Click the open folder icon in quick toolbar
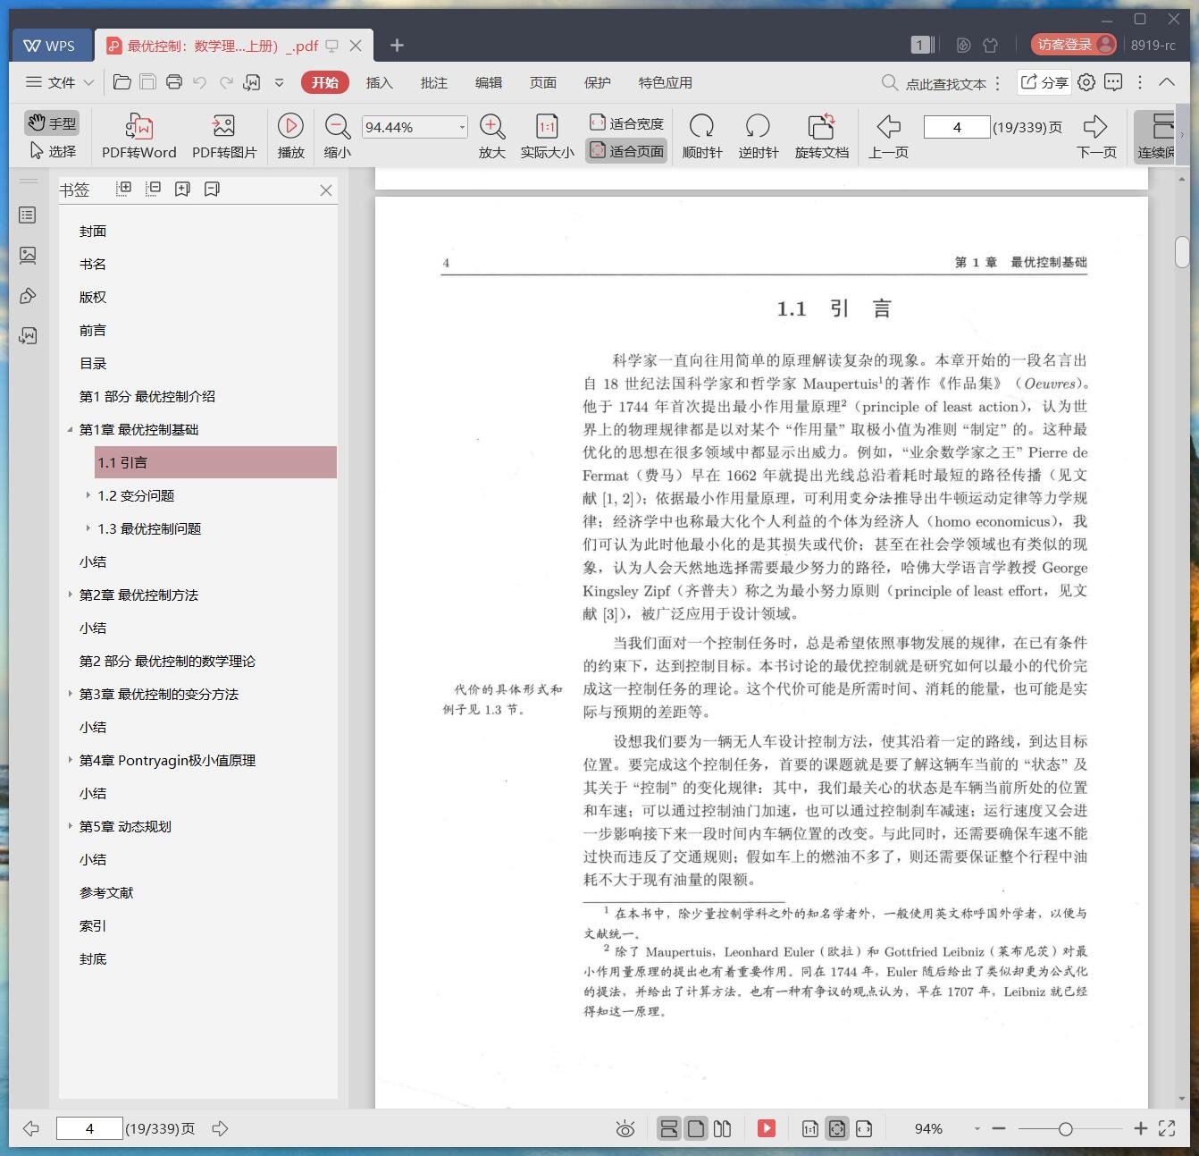This screenshot has width=1199, height=1156. (x=122, y=82)
